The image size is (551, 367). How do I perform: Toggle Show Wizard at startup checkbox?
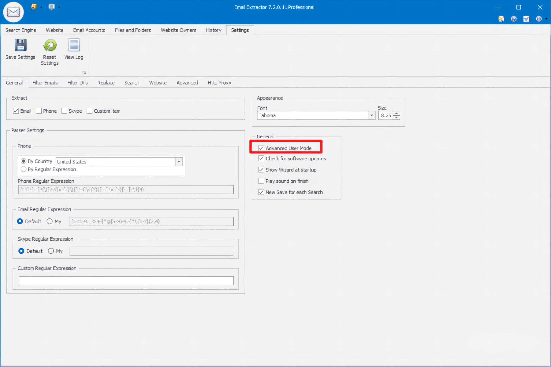pyautogui.click(x=261, y=170)
